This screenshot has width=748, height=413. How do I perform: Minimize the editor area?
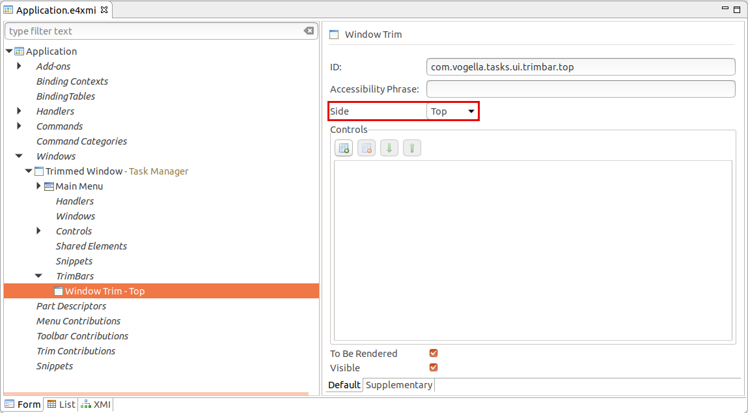pos(725,8)
